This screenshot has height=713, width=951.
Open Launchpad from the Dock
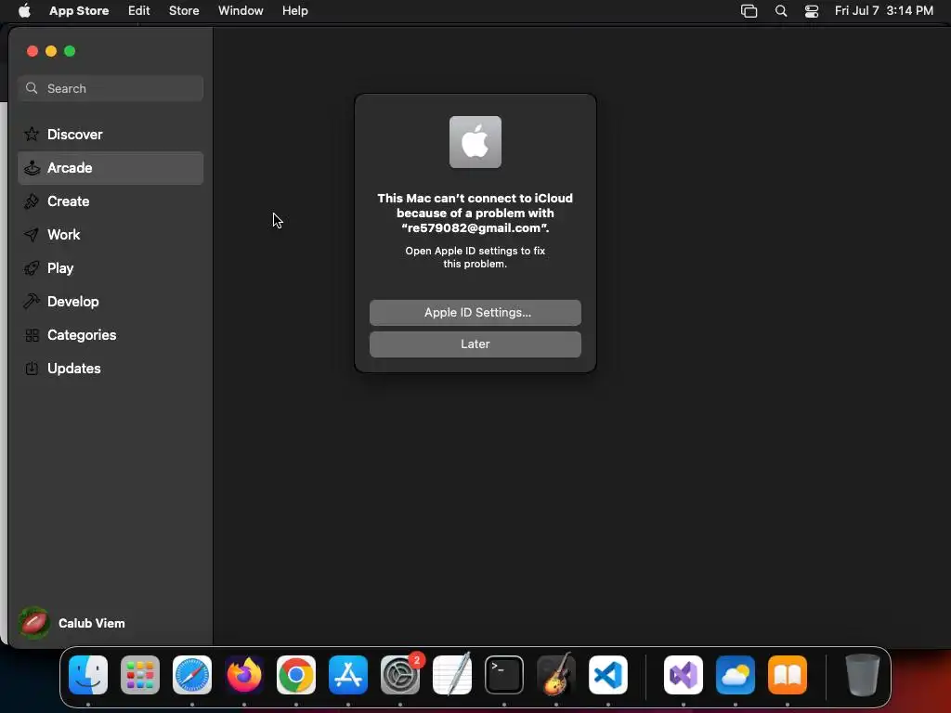pyautogui.click(x=140, y=675)
